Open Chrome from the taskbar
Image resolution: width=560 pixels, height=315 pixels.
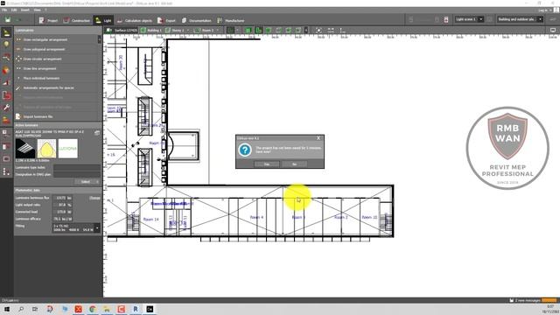pos(92,309)
